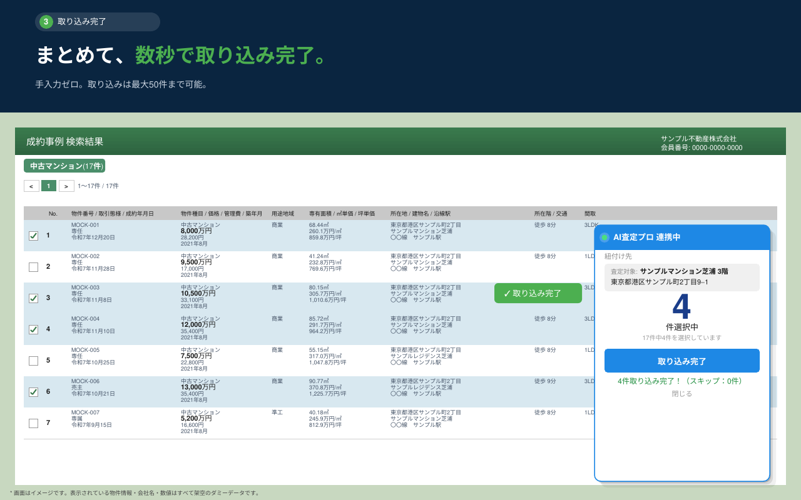The width and height of the screenshot is (801, 500).
Task: Click the price 13,000万円 in row 6
Action: (198, 387)
